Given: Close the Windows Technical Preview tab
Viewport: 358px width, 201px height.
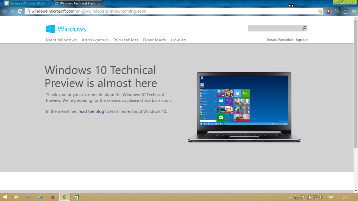Looking at the screenshot, I should (x=99, y=4).
